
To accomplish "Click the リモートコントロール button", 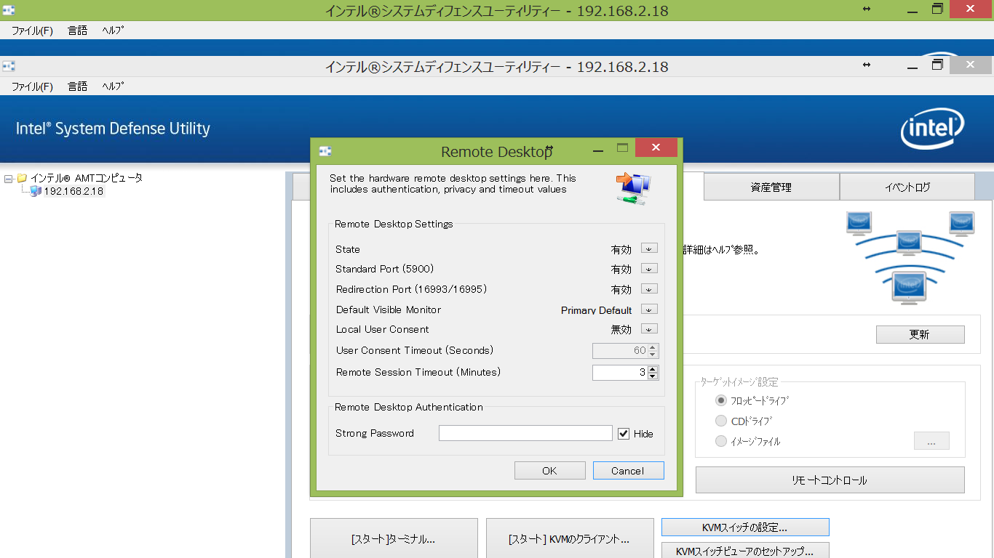I will point(830,480).
